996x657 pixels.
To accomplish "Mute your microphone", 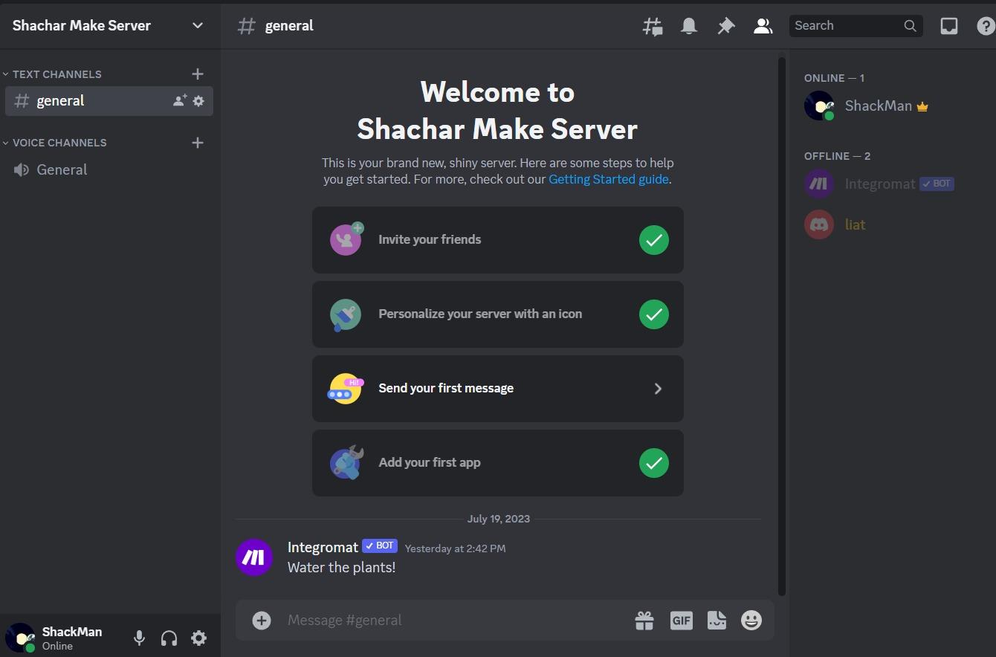I will tap(139, 638).
